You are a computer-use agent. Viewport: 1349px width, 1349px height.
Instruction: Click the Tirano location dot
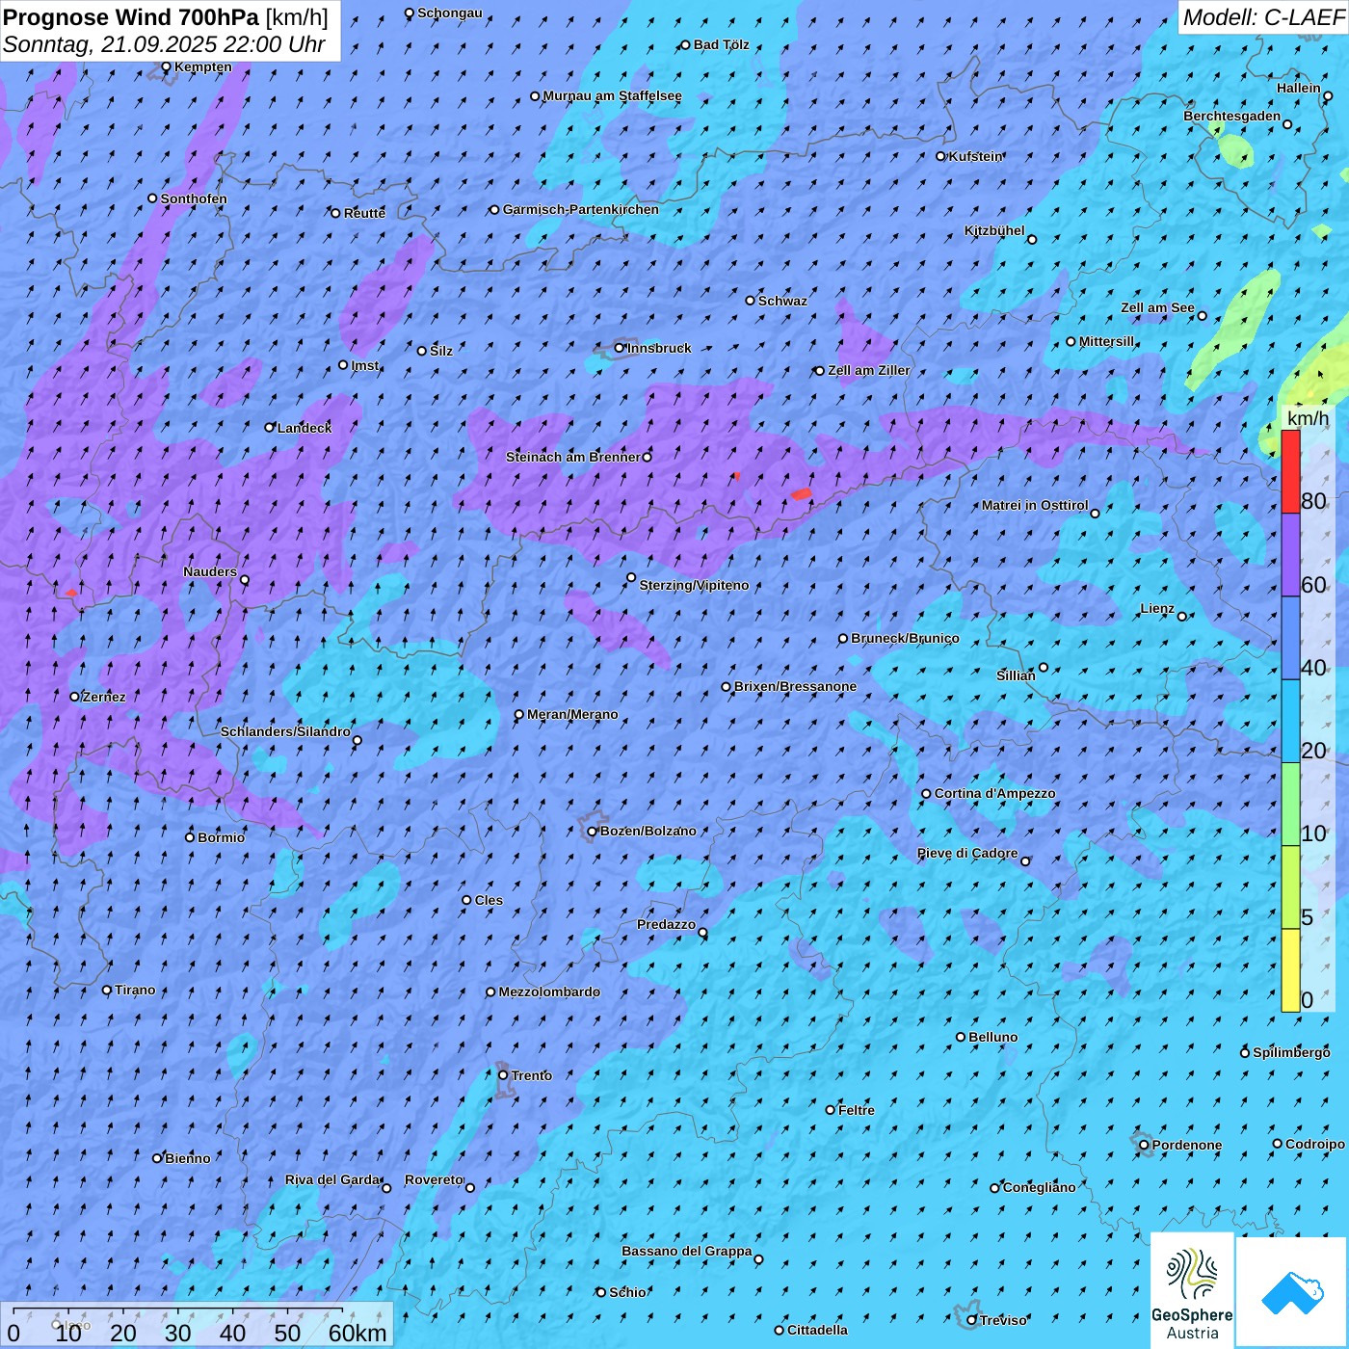pyautogui.click(x=107, y=990)
